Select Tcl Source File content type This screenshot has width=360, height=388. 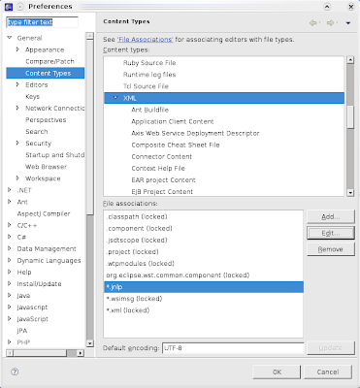click(146, 86)
